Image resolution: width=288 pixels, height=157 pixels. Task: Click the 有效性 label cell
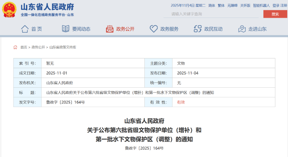[x=158, y=102]
